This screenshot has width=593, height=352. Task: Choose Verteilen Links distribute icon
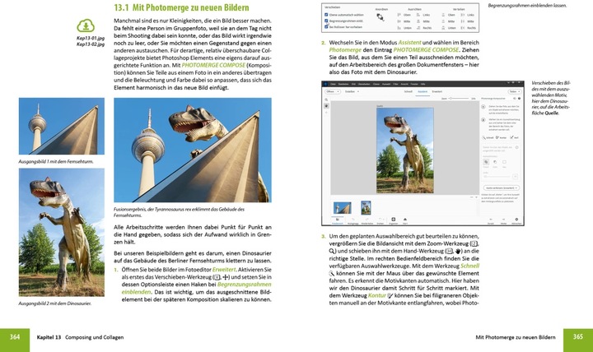tap(463, 15)
